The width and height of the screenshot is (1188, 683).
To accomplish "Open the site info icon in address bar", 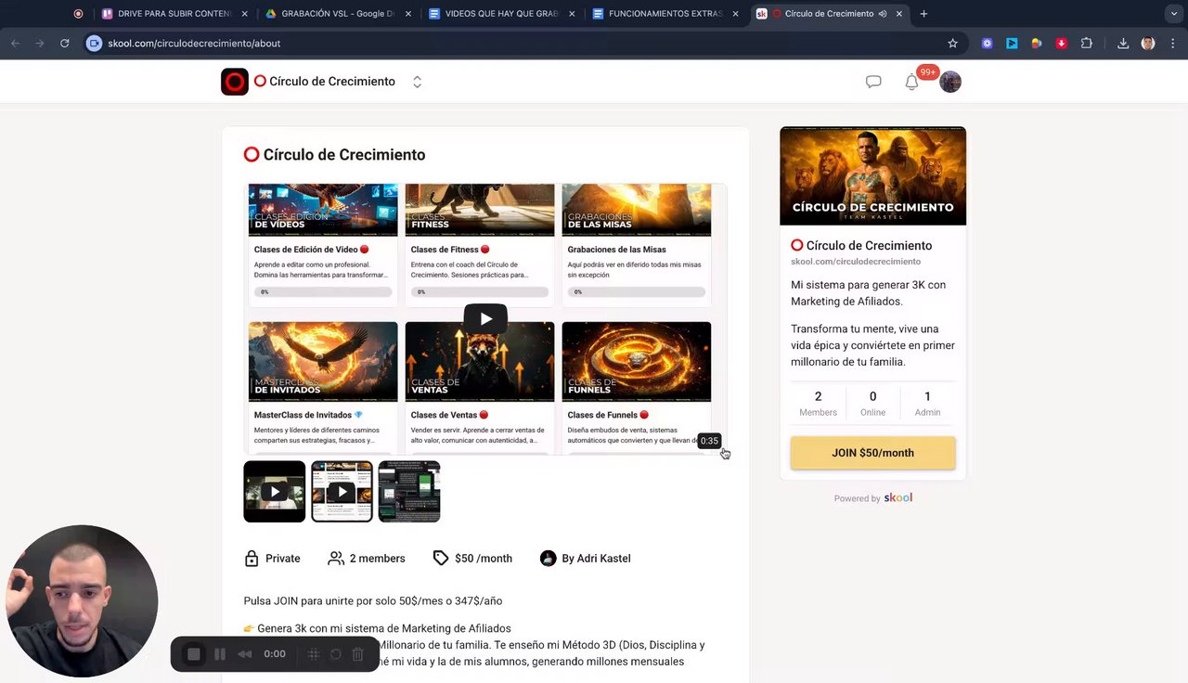I will click(x=94, y=43).
